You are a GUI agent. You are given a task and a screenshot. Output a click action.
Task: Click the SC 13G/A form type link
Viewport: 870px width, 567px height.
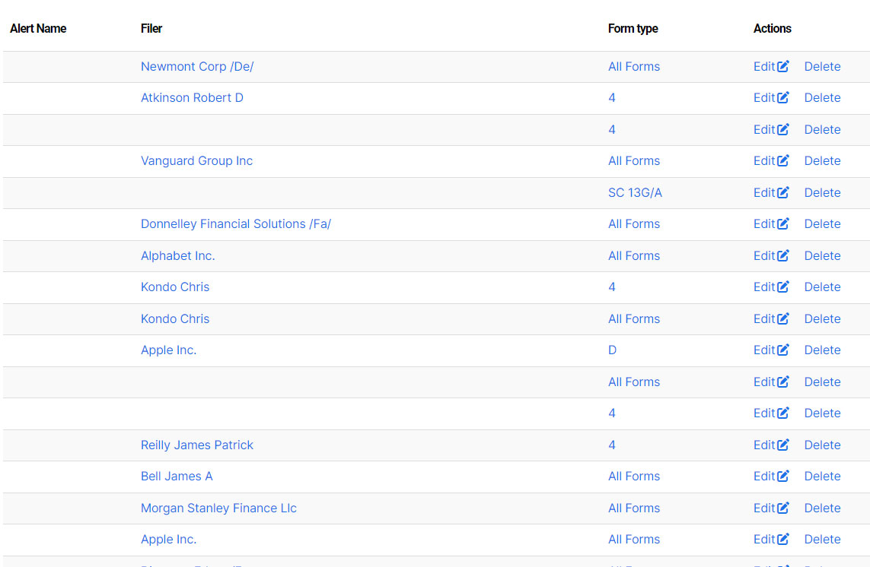pos(635,192)
